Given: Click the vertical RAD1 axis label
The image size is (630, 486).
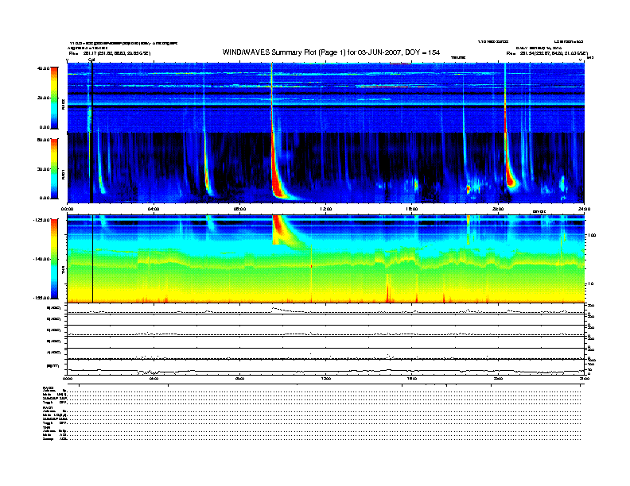Looking at the screenshot, I should [x=63, y=174].
